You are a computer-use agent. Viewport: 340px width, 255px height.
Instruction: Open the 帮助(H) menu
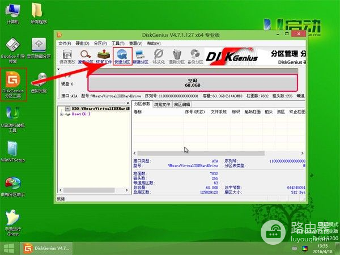pos(154,44)
